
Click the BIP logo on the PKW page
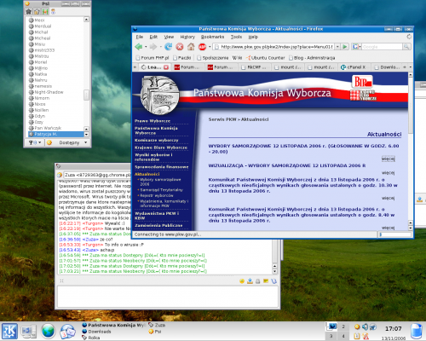[x=362, y=82]
